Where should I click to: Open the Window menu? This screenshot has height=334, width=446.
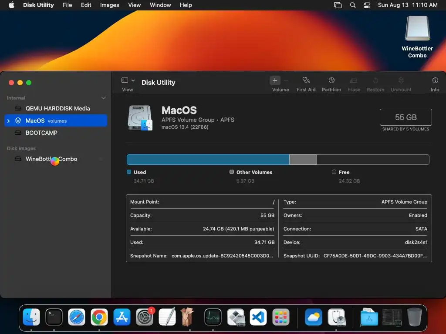coord(160,5)
